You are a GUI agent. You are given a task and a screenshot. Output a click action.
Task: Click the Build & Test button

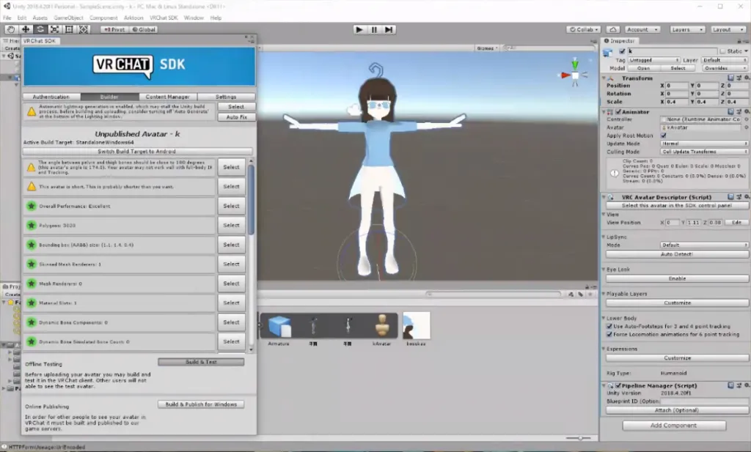coord(201,362)
